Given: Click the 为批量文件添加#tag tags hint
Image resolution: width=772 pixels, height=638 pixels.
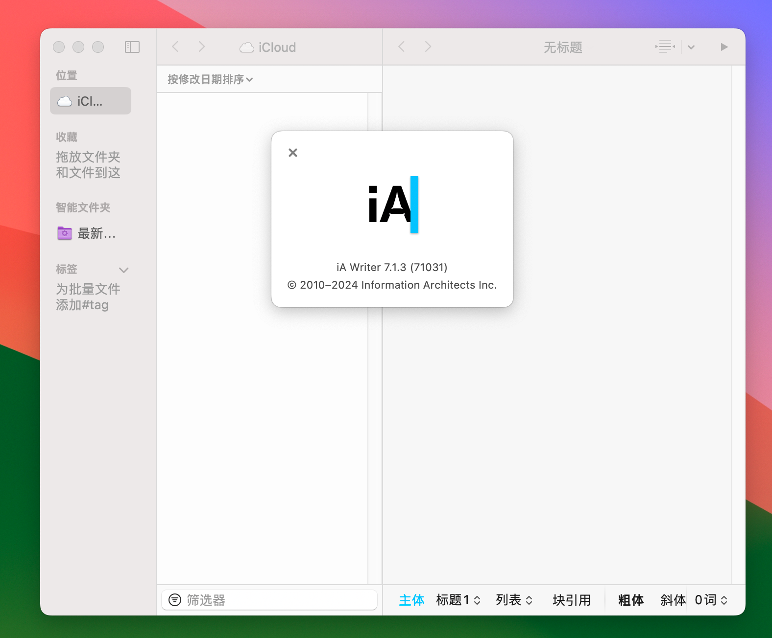Looking at the screenshot, I should 88,297.
